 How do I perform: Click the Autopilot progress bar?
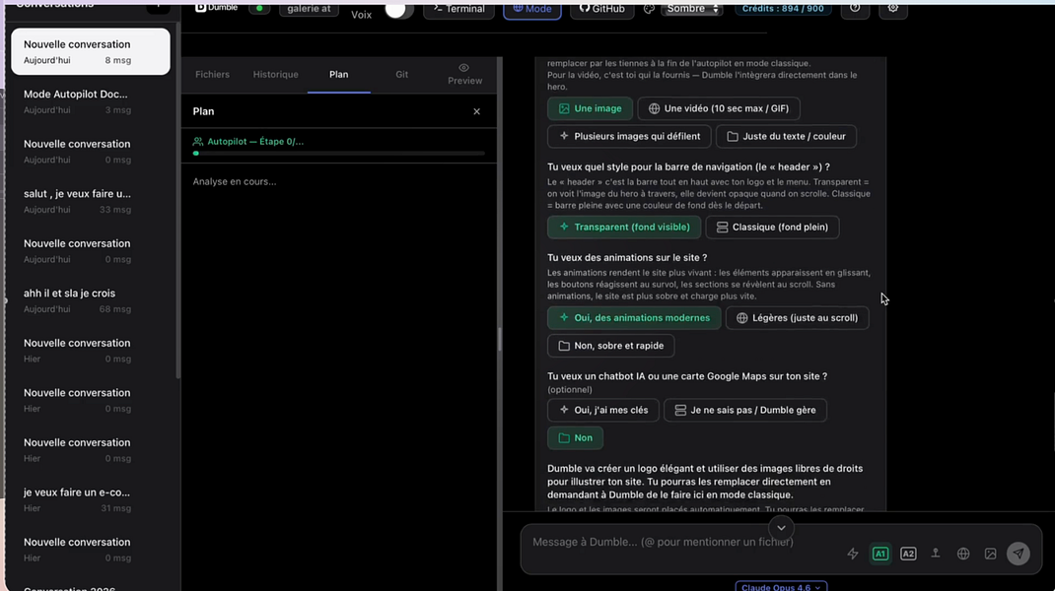coord(338,154)
